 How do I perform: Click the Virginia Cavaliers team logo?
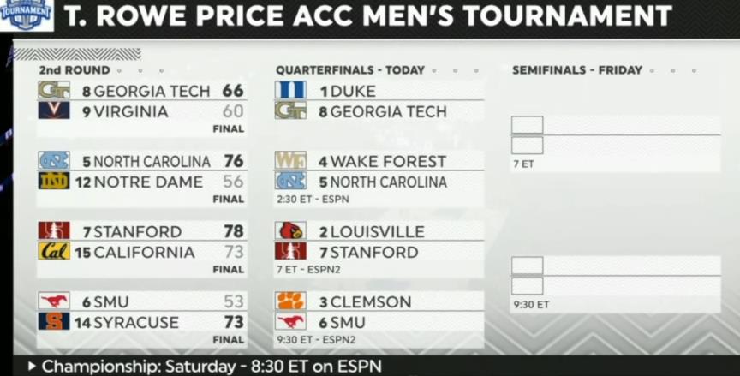53,111
